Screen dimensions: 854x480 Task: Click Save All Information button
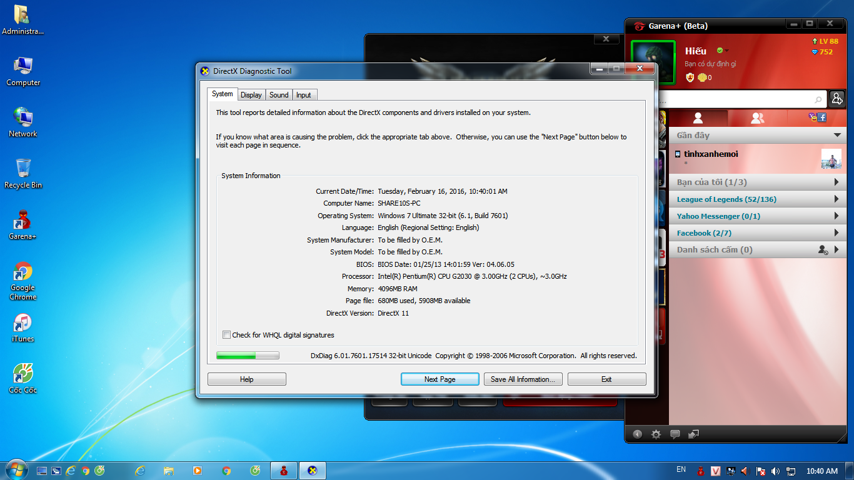523,379
